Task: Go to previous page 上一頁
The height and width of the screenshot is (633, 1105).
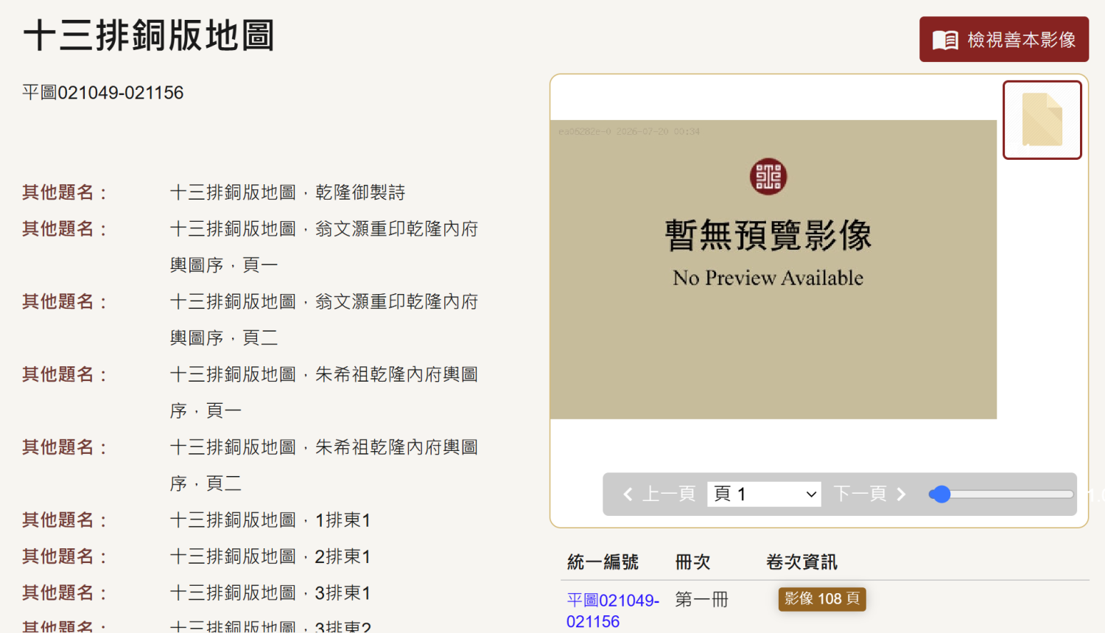Action: (659, 494)
